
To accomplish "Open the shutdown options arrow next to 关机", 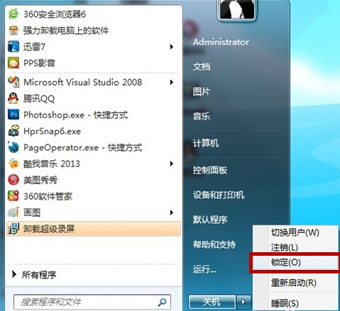I will [243, 302].
